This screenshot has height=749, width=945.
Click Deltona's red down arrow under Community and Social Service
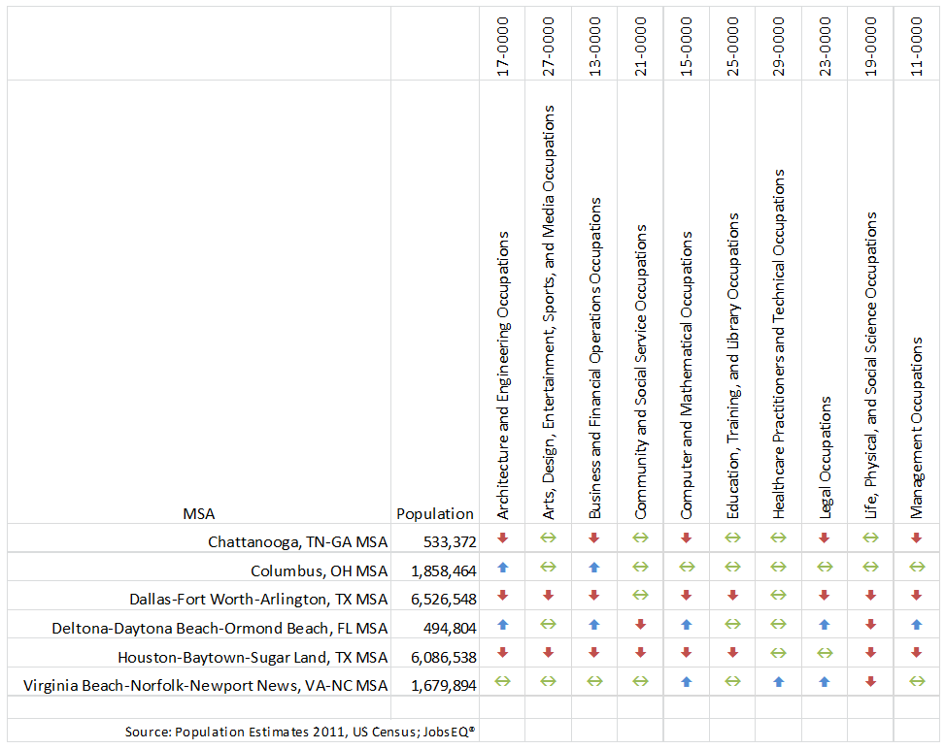(x=641, y=625)
